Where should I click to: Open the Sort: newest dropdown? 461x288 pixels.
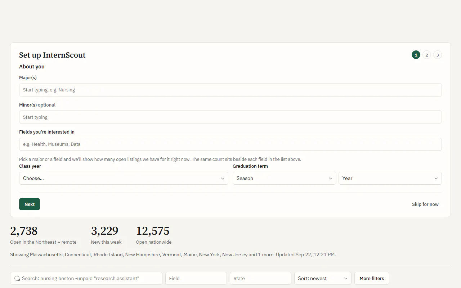click(323, 278)
